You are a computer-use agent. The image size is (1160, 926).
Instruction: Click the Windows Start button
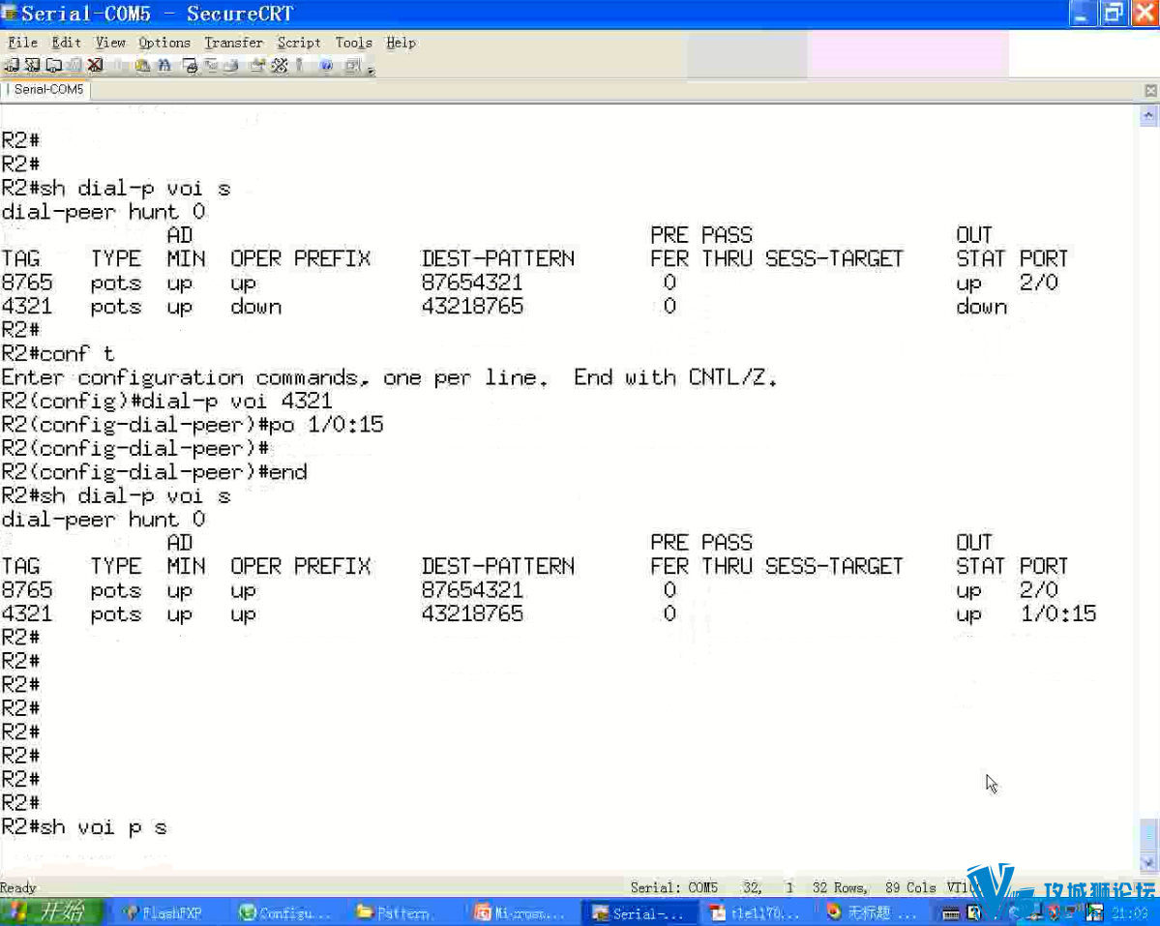point(50,911)
